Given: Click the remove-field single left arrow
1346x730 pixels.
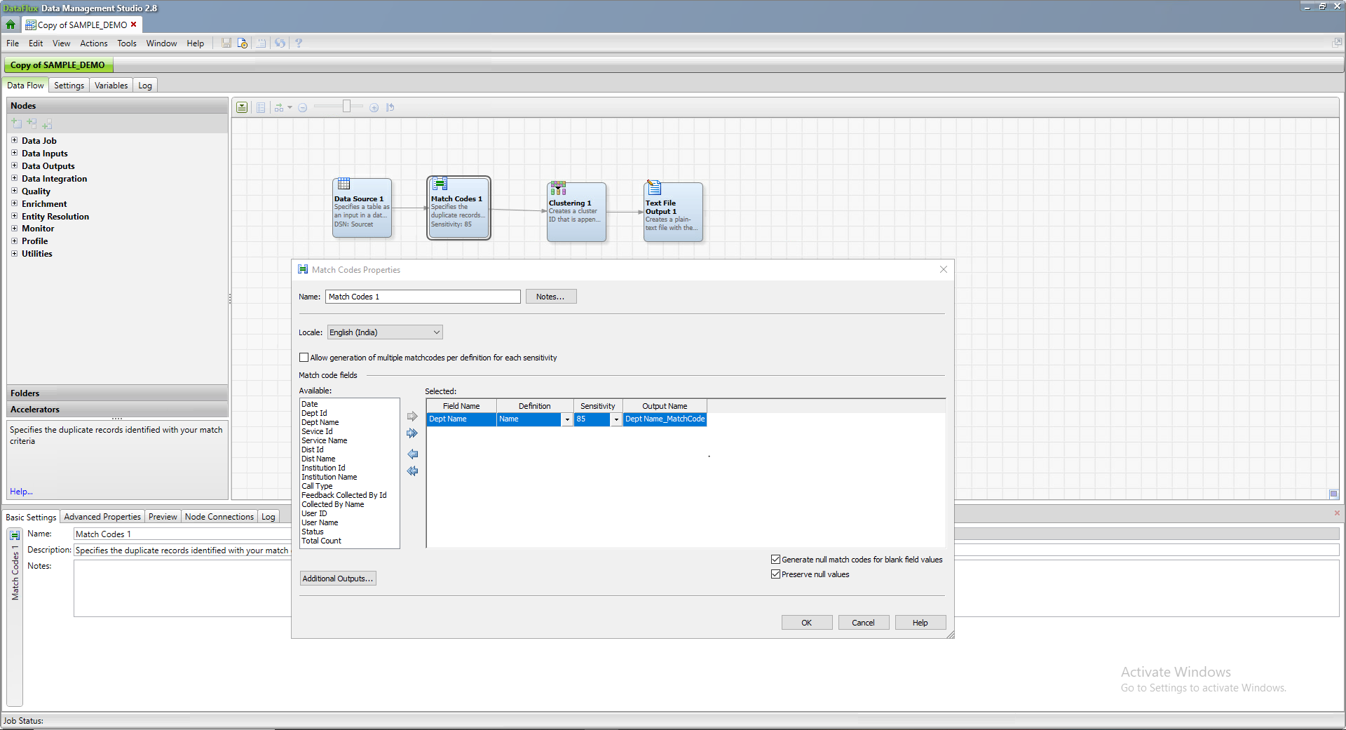Looking at the screenshot, I should pyautogui.click(x=412, y=454).
